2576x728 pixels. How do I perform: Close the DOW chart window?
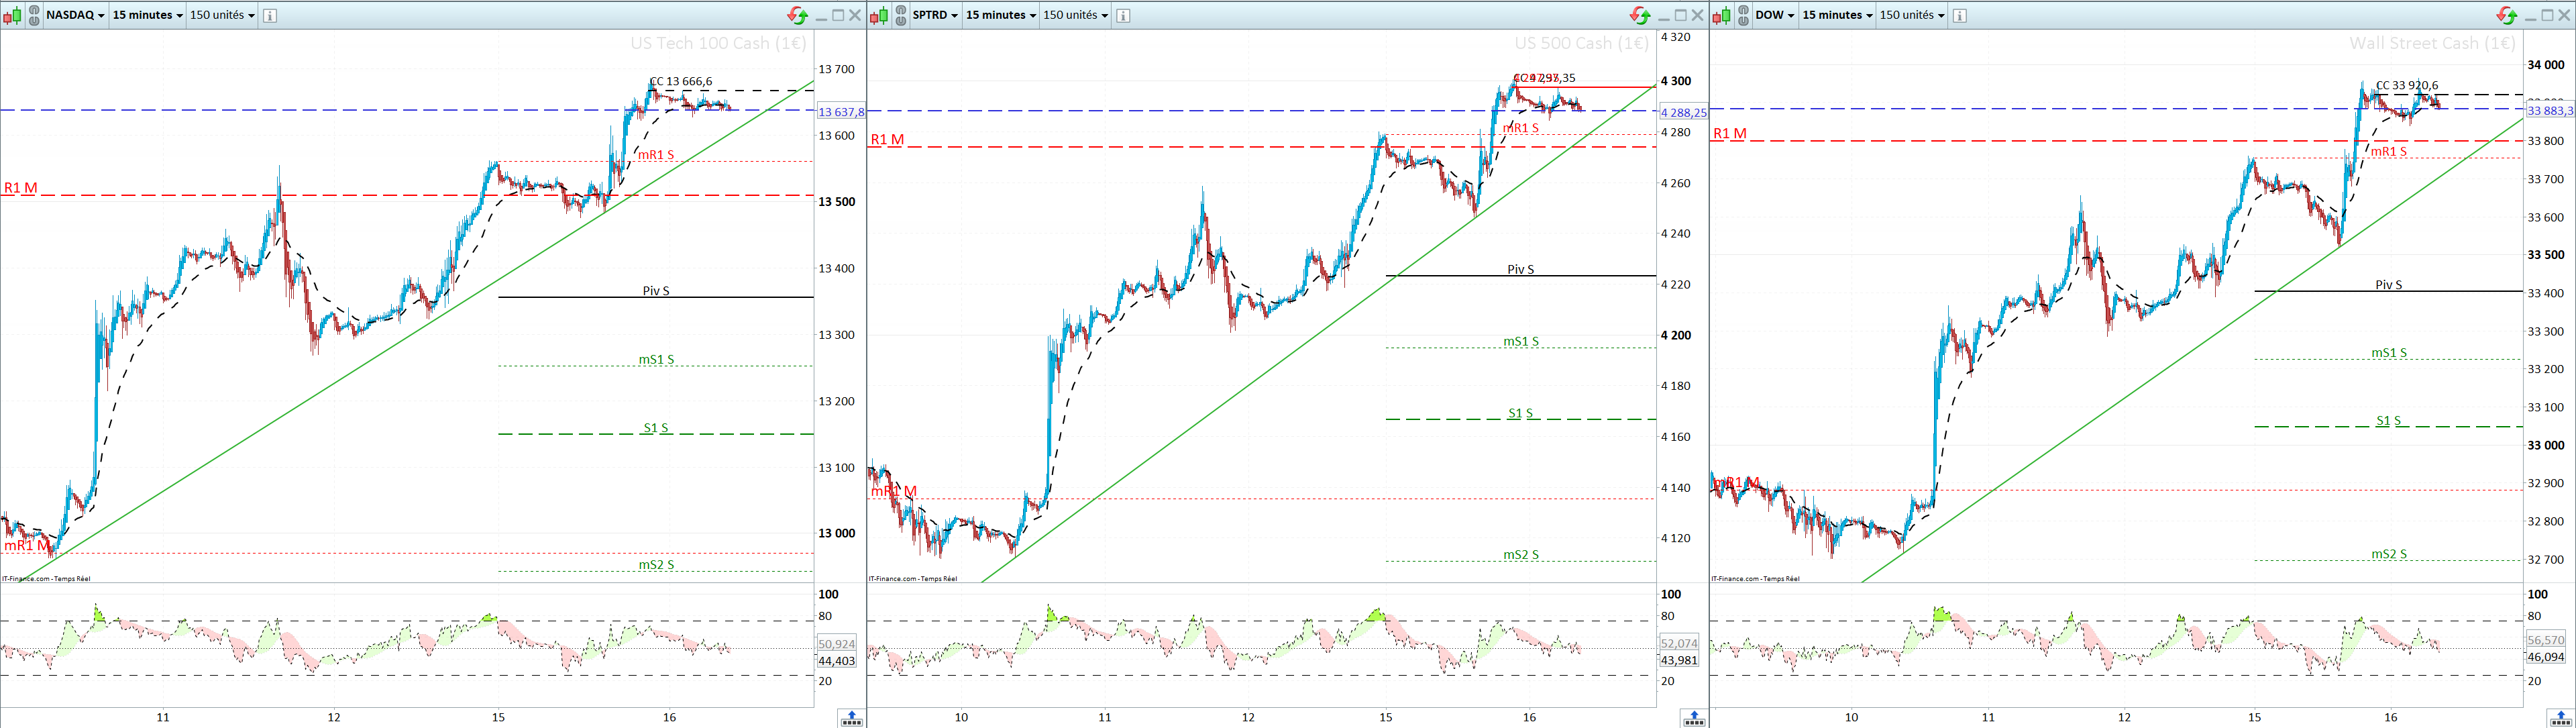click(2564, 15)
